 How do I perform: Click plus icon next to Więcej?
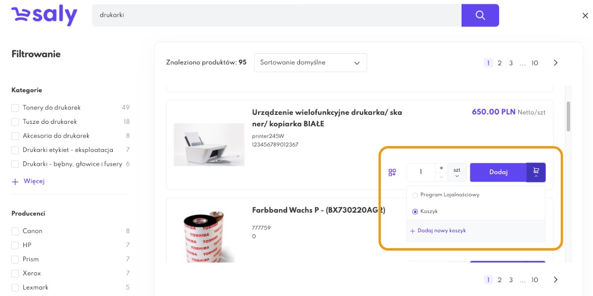[15, 182]
